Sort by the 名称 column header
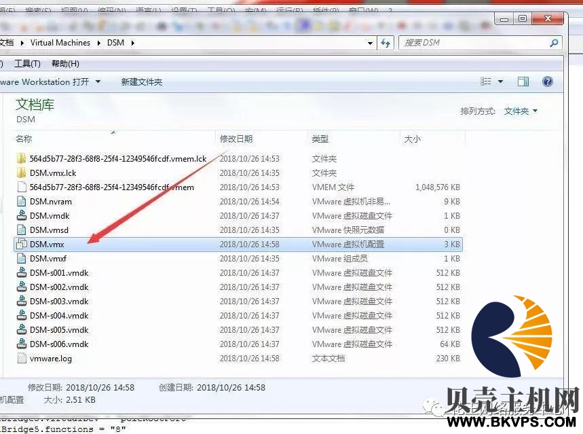 24,139
